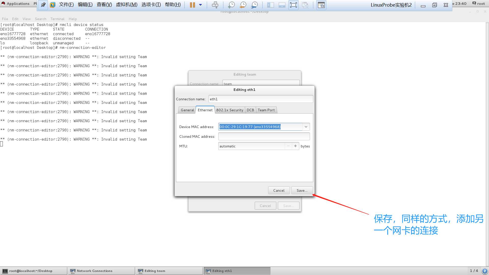The width and height of the screenshot is (489, 275).
Task: Open the console view icon
Action: click(321, 5)
